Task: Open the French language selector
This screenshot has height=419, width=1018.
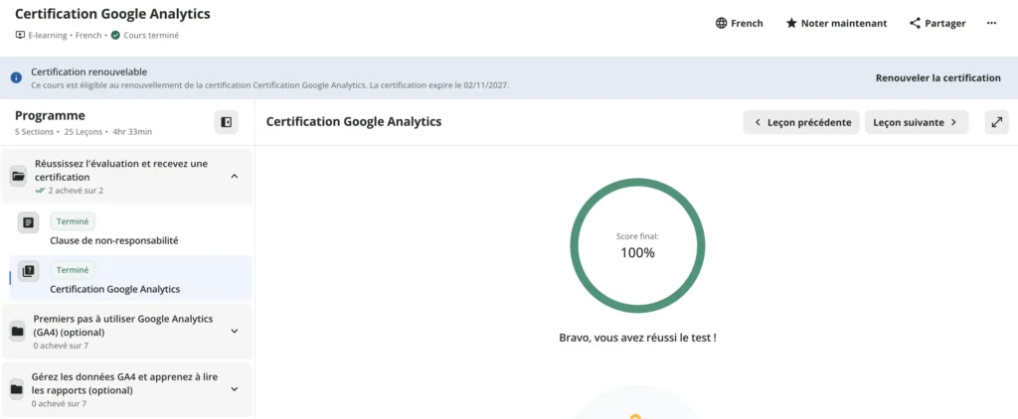Action: [740, 24]
